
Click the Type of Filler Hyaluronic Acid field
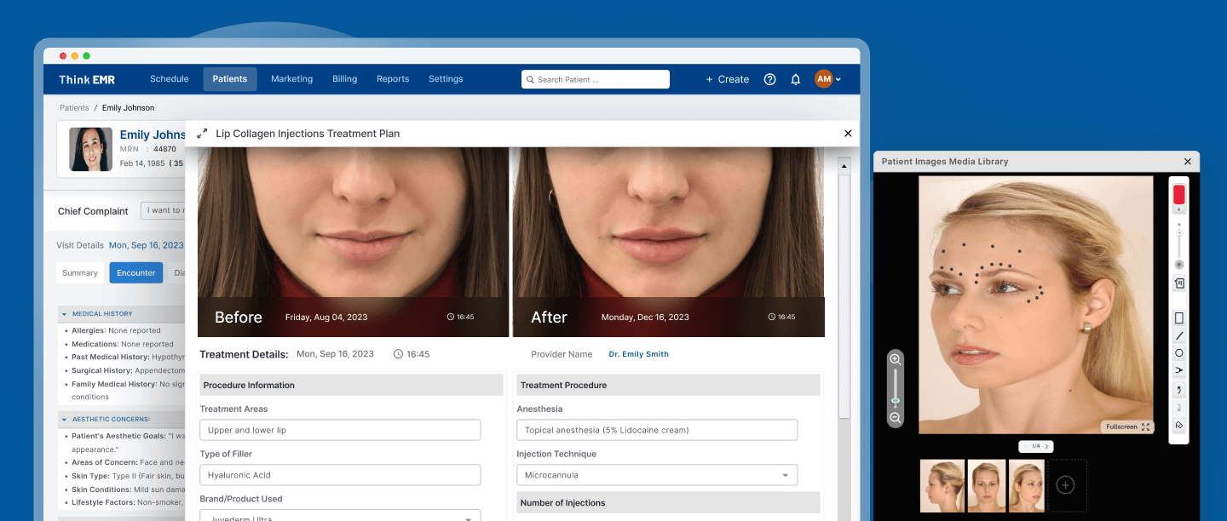pos(340,475)
